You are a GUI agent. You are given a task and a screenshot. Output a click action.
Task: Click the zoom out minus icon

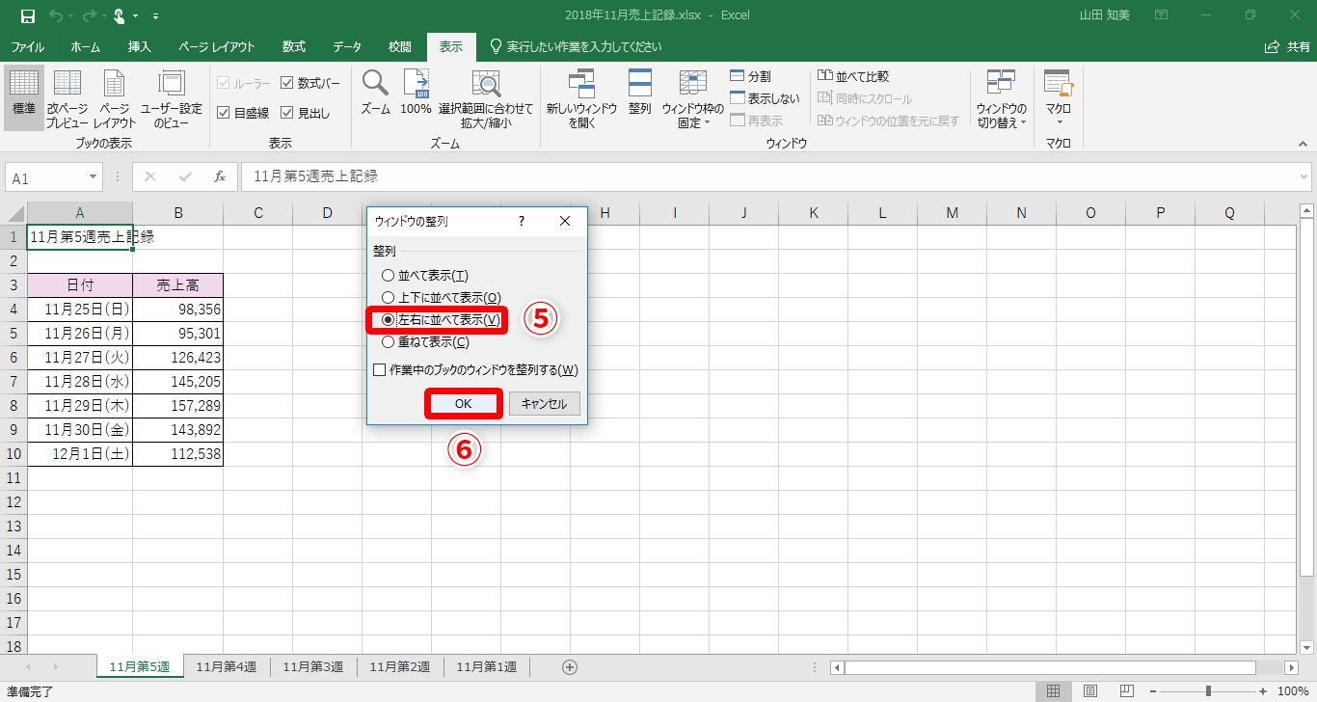tap(1153, 691)
